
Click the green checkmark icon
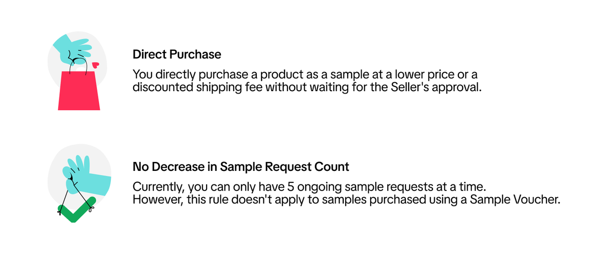point(76,212)
